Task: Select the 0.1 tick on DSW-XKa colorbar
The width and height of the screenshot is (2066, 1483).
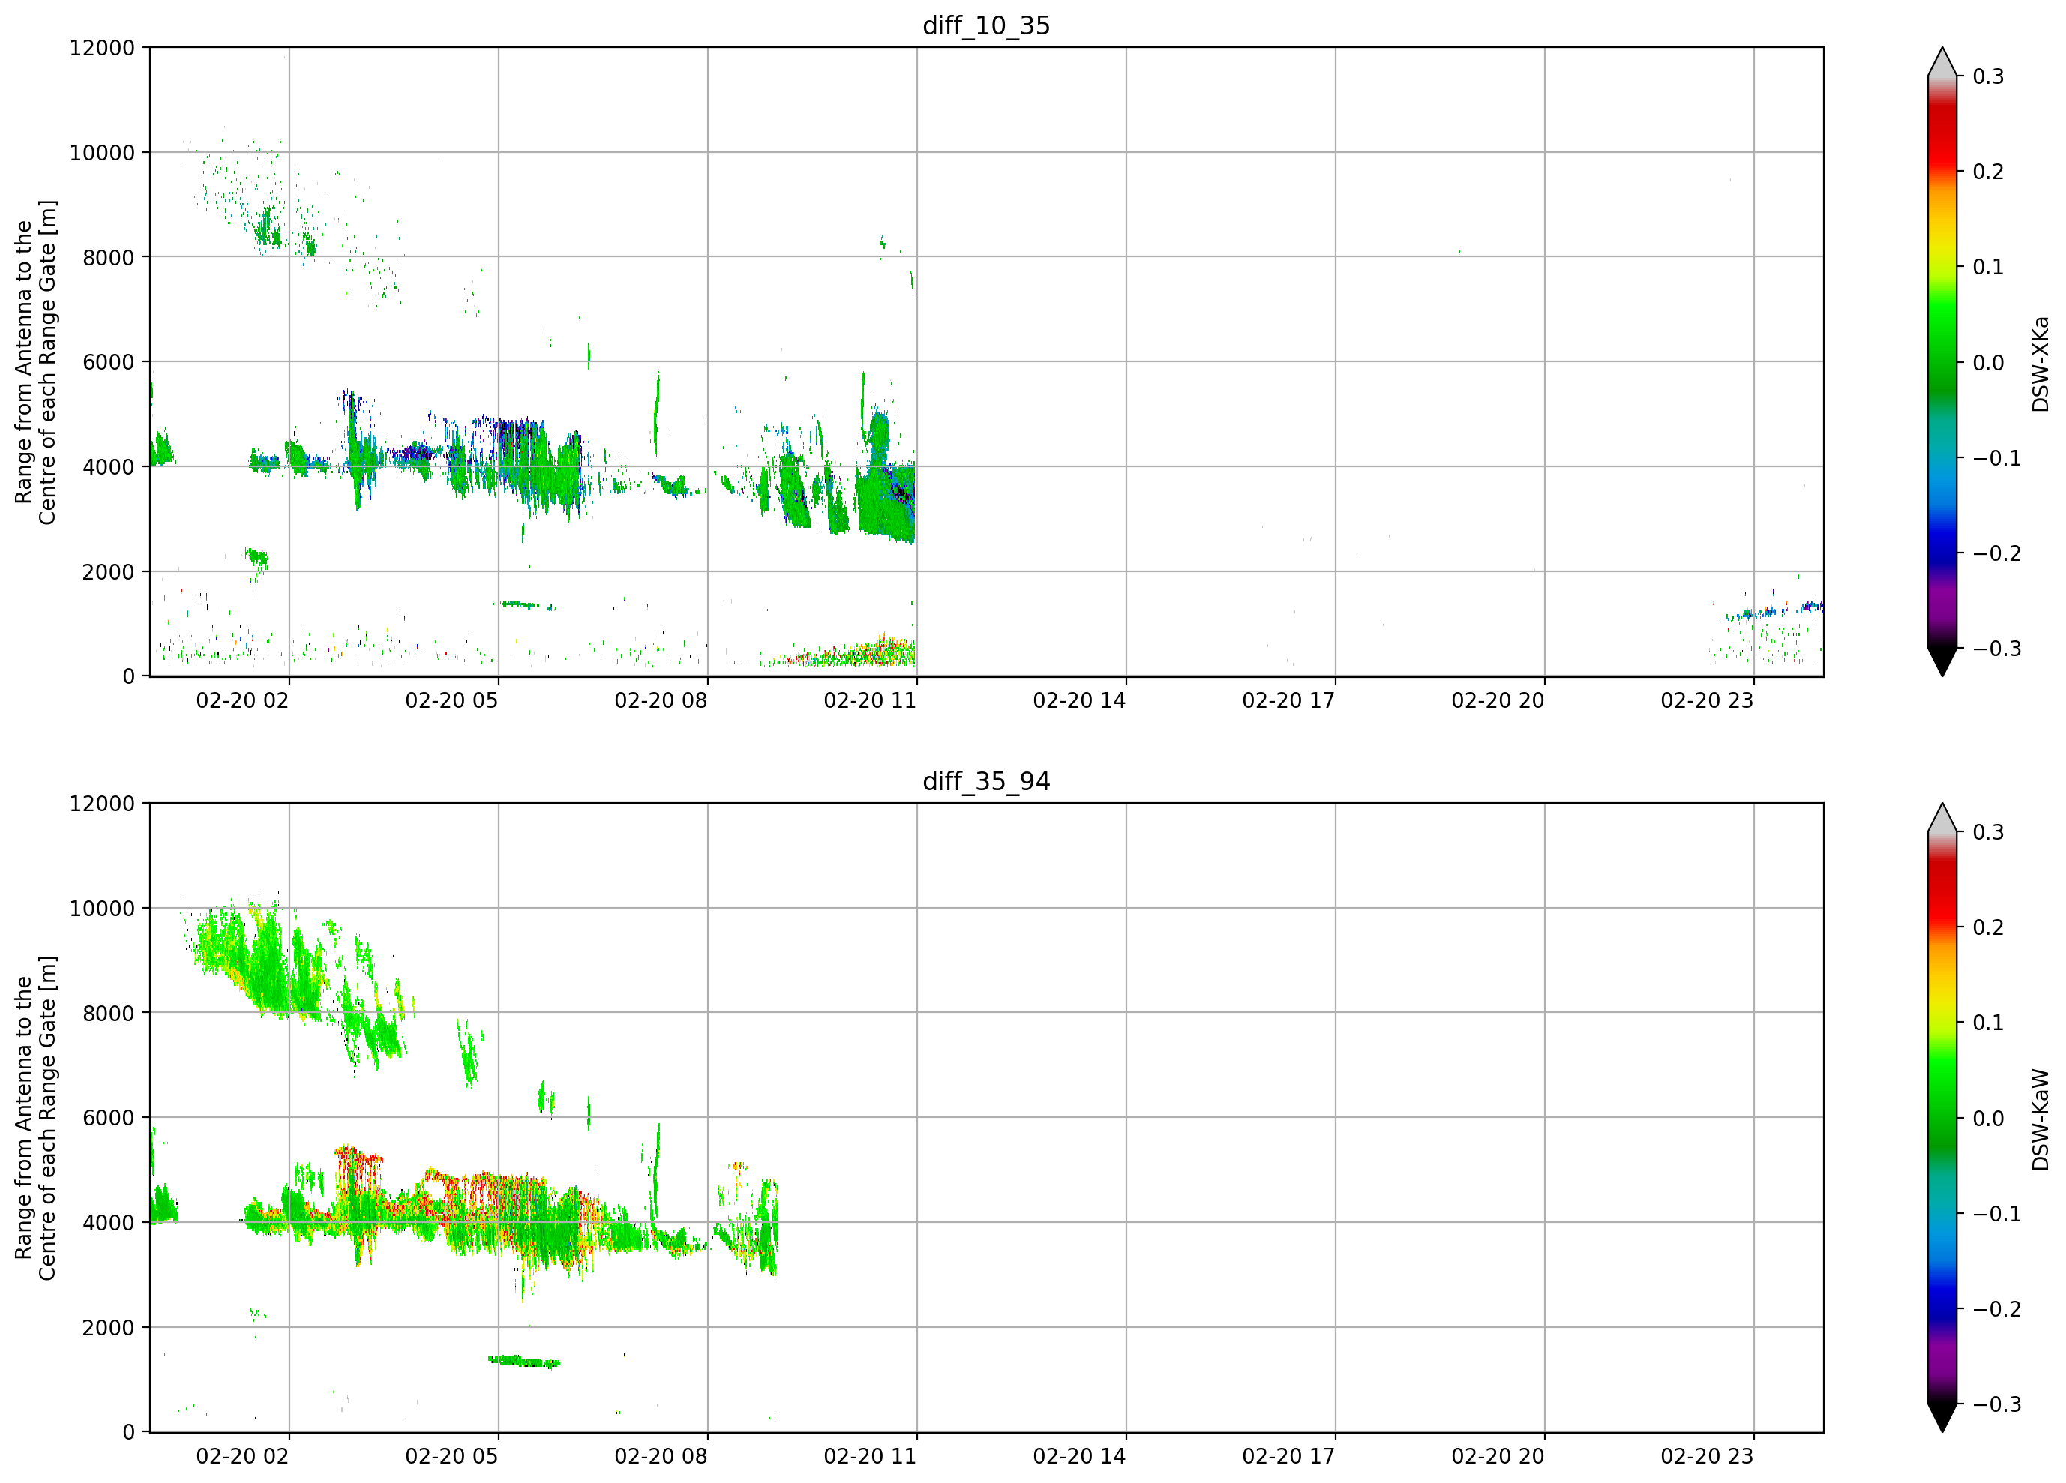Action: click(1988, 267)
